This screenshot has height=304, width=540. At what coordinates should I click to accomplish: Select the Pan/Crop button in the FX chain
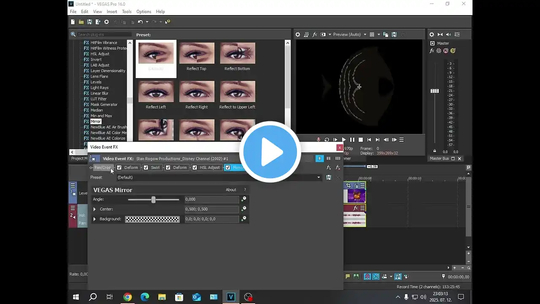pyautogui.click(x=103, y=168)
